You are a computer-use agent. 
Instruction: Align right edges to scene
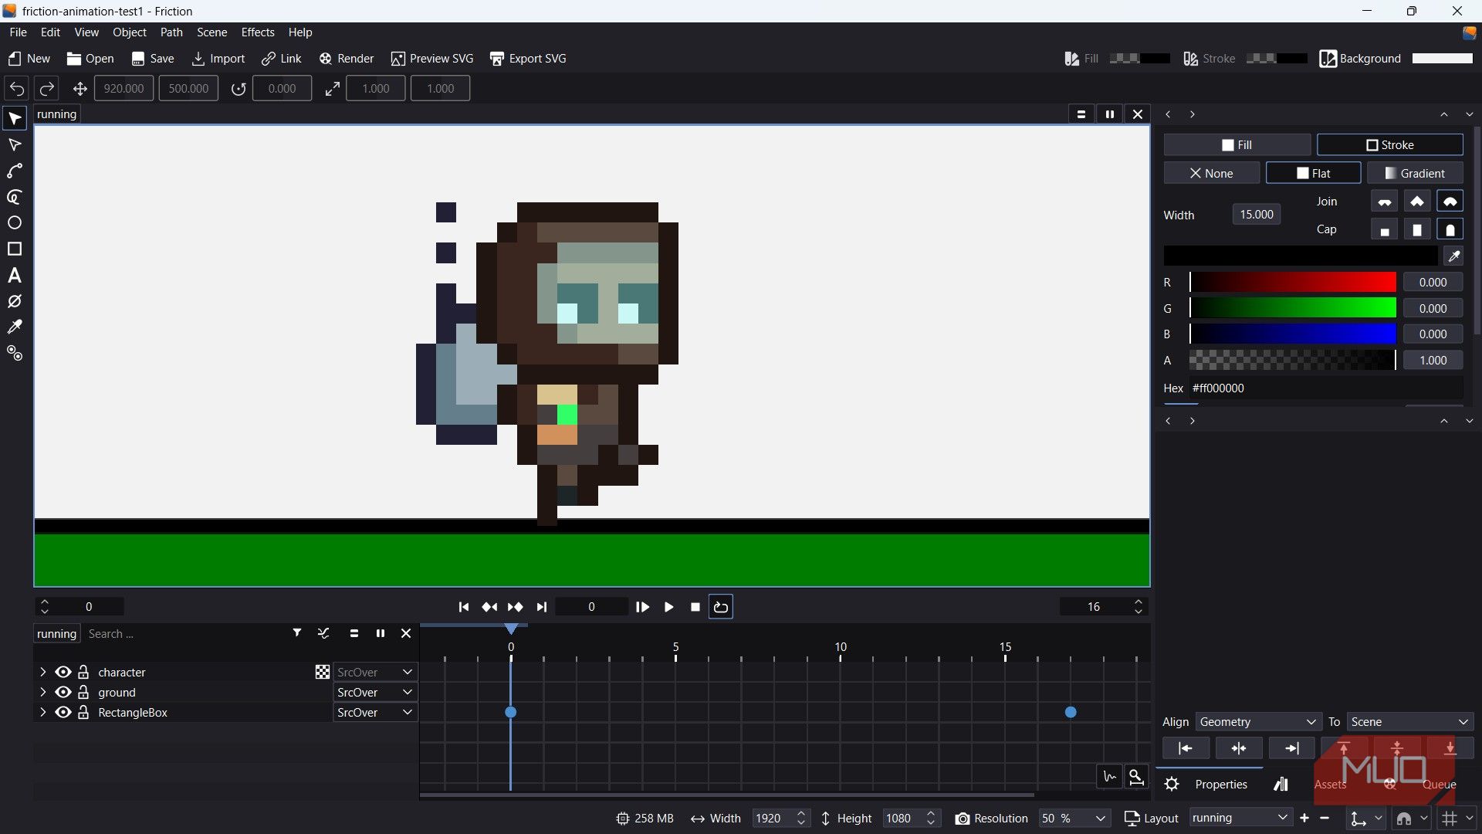(1292, 748)
